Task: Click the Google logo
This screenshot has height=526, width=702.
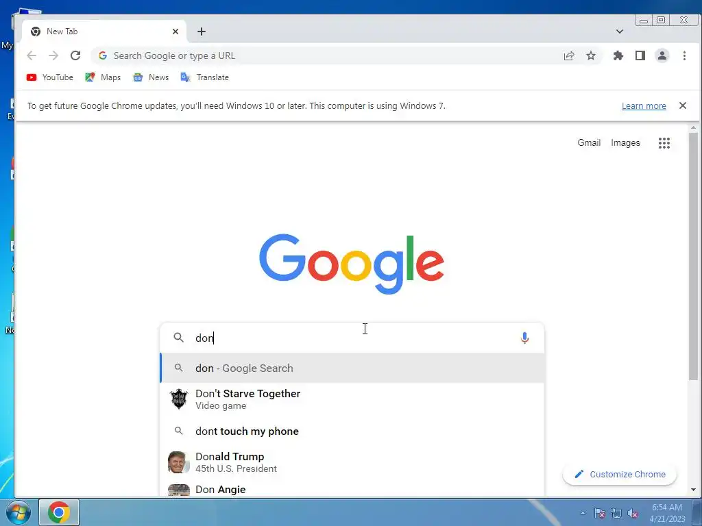Action: 352,264
